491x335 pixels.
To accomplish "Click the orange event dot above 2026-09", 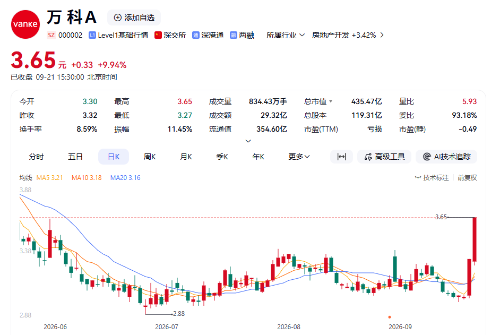I will (x=390, y=317).
